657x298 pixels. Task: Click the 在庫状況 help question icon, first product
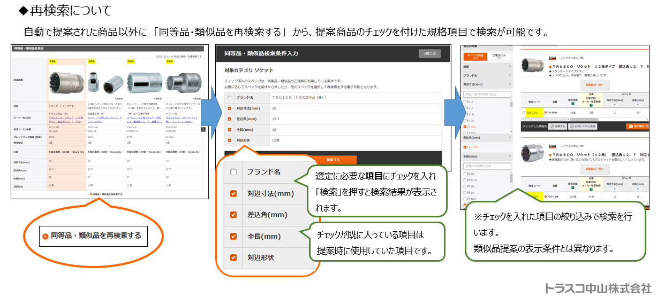(591, 105)
